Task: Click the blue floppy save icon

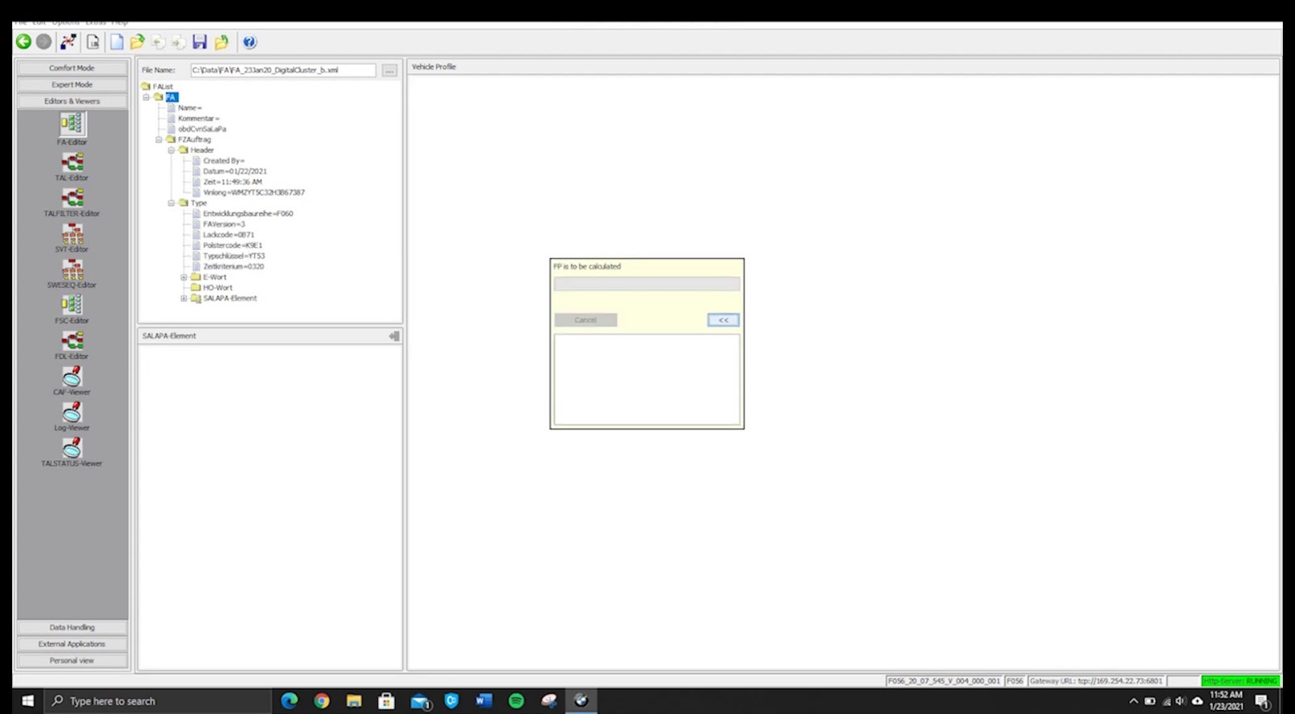Action: coord(200,42)
